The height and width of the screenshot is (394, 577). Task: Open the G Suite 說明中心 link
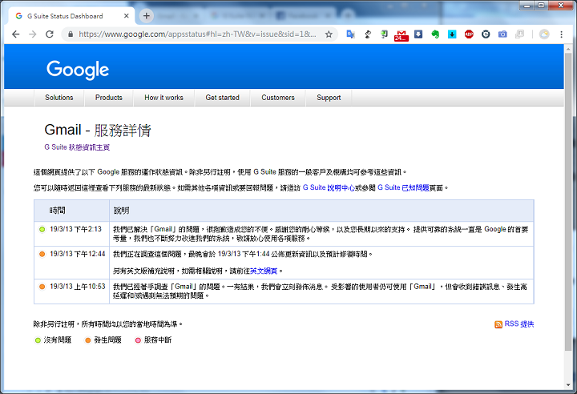click(329, 187)
